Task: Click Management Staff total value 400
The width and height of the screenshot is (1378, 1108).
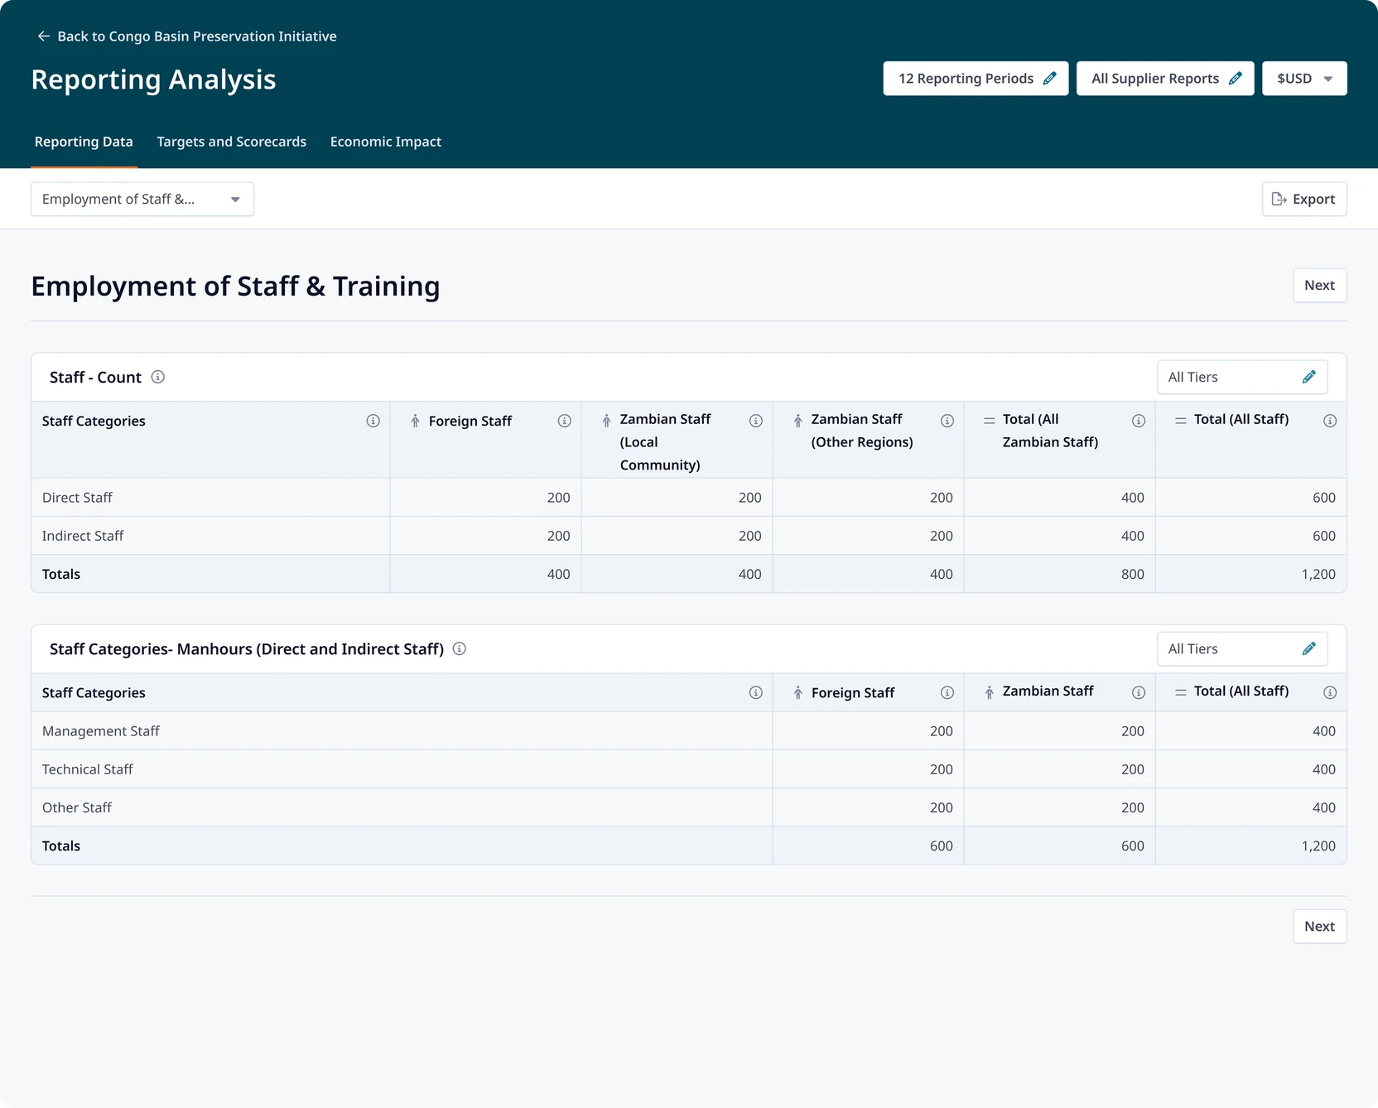Action: tap(1324, 731)
